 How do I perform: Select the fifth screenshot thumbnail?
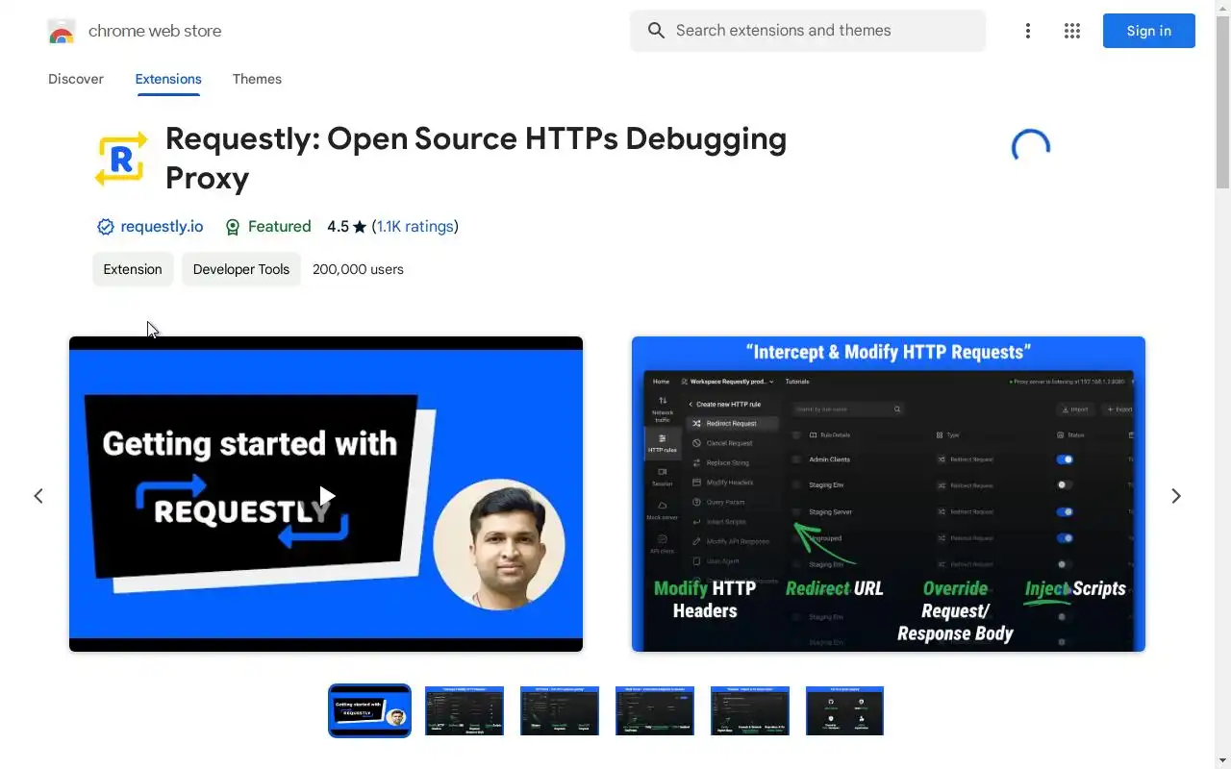click(x=750, y=710)
